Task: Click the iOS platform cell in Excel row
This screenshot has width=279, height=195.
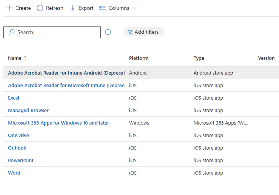Action: (133, 98)
